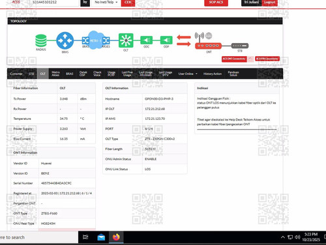Open the Last Usage Minitools tab
Screen dimensions: 326x245
145,74
